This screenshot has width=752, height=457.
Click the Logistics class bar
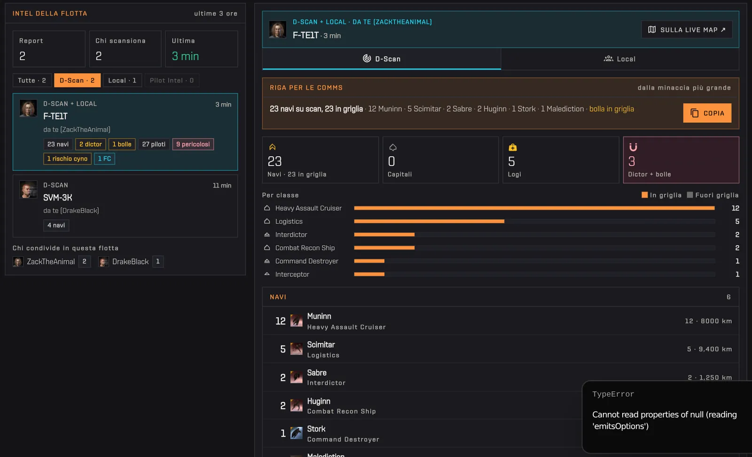tap(534, 221)
